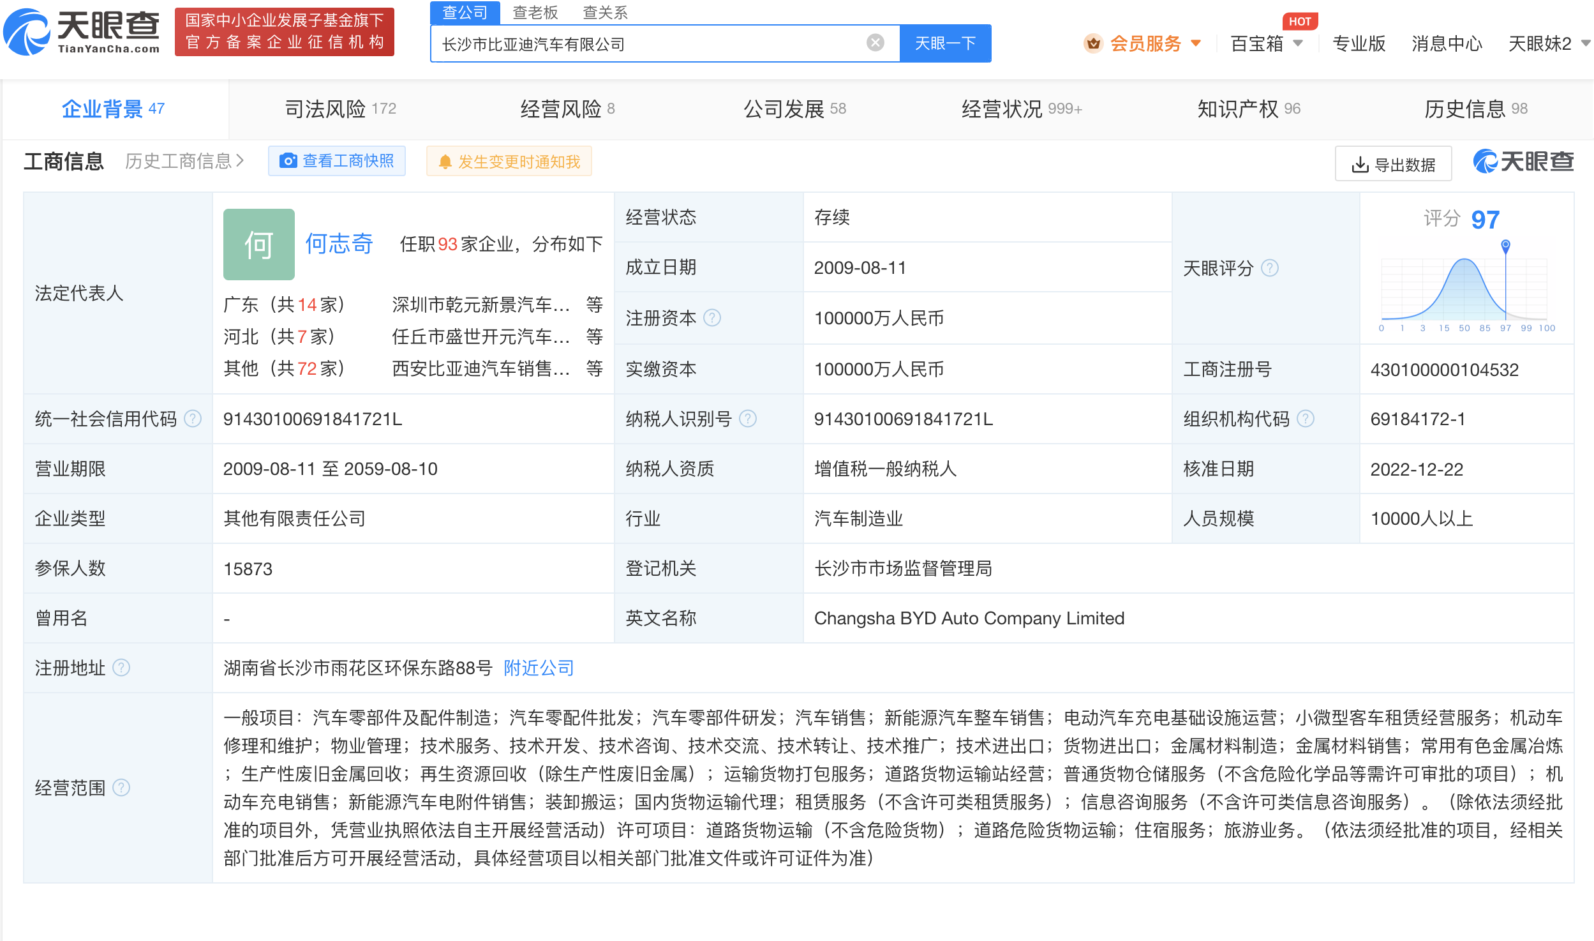Click the download icon in 导出数据

(1360, 165)
